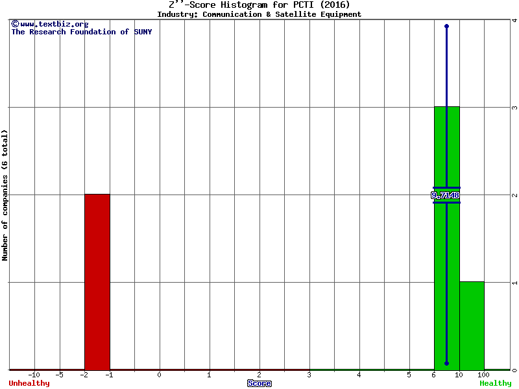
Task: Click the 3 tick label on the right y-axis
Action: tap(514, 108)
